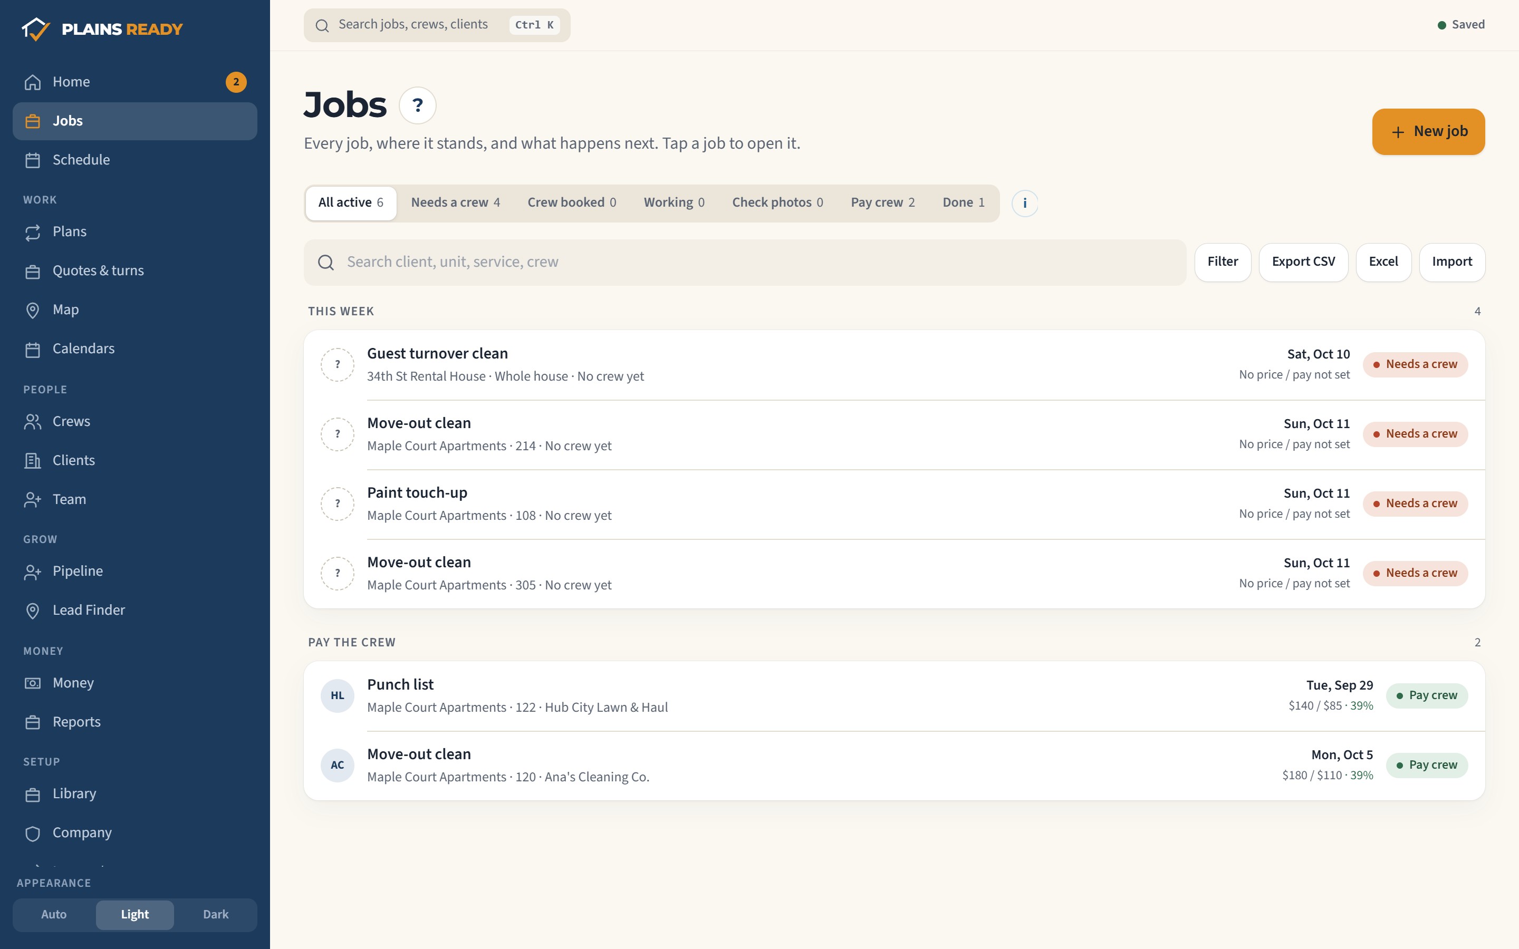Click the info icon beside status tabs
This screenshot has height=949, width=1519.
[1024, 204]
